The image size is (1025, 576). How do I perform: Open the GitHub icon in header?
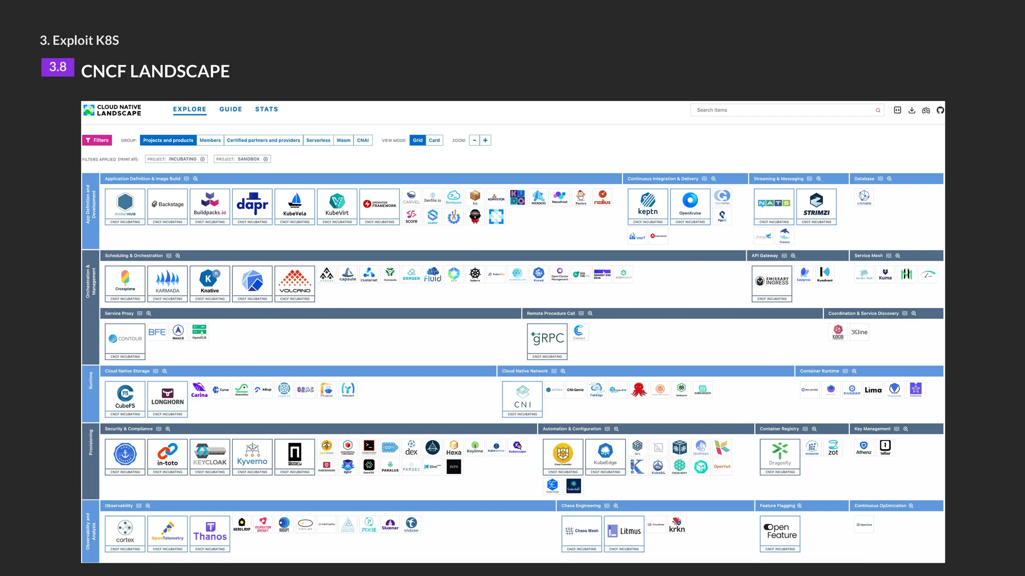point(940,110)
